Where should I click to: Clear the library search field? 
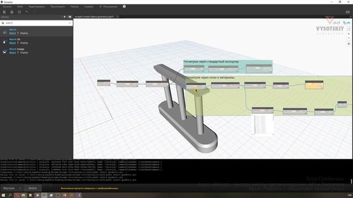pos(69,23)
